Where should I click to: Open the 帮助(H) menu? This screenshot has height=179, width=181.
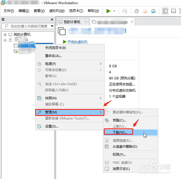pos(93,11)
